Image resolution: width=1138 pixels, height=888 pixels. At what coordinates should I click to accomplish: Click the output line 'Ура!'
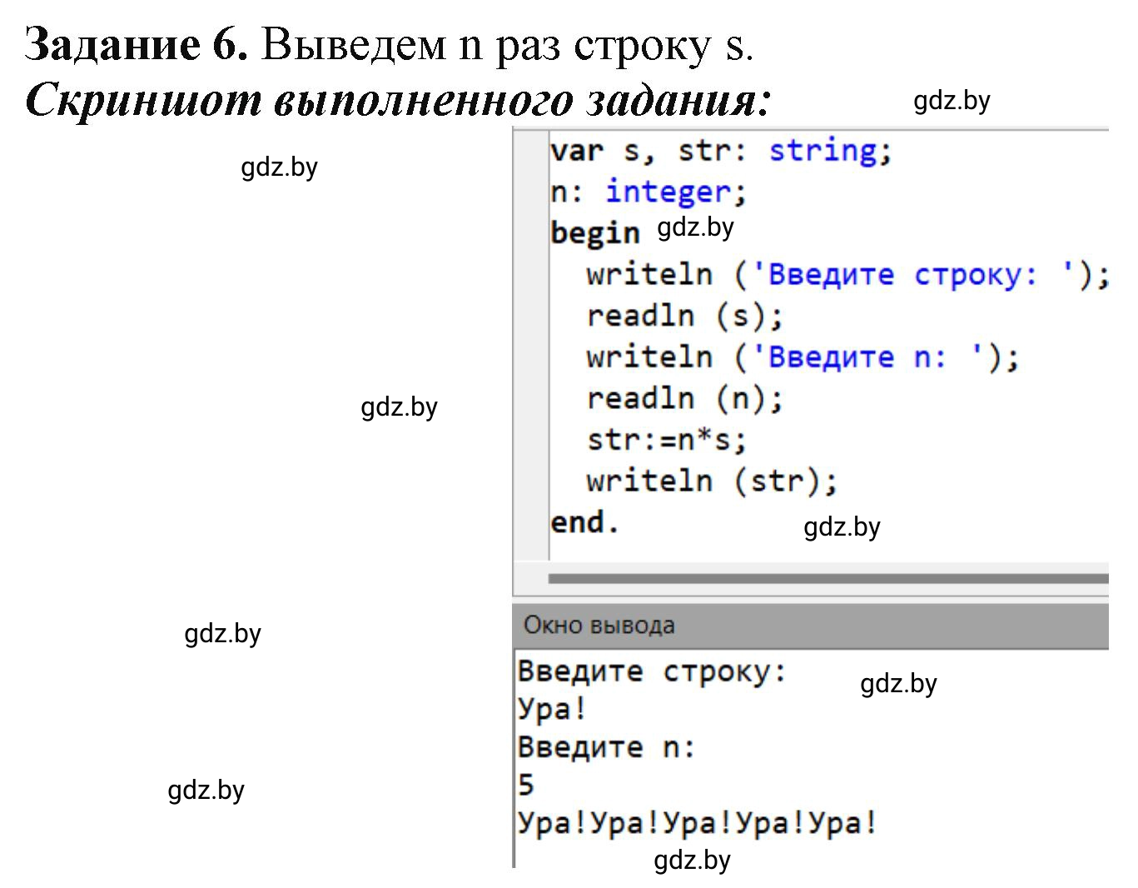pyautogui.click(x=553, y=709)
